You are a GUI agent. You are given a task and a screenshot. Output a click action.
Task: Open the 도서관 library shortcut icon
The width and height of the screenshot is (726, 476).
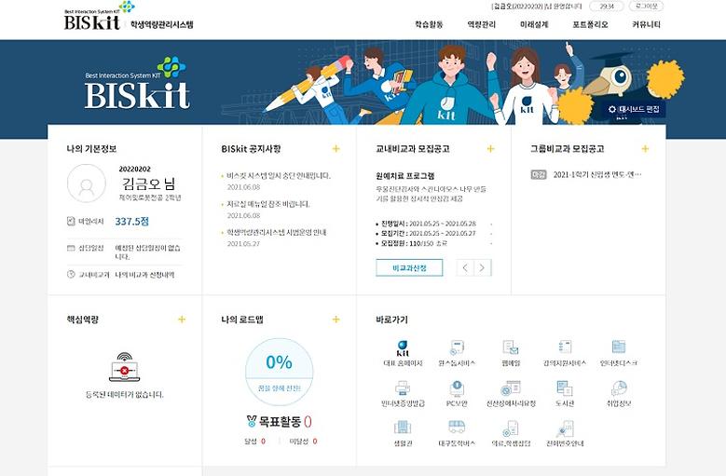pos(565,388)
